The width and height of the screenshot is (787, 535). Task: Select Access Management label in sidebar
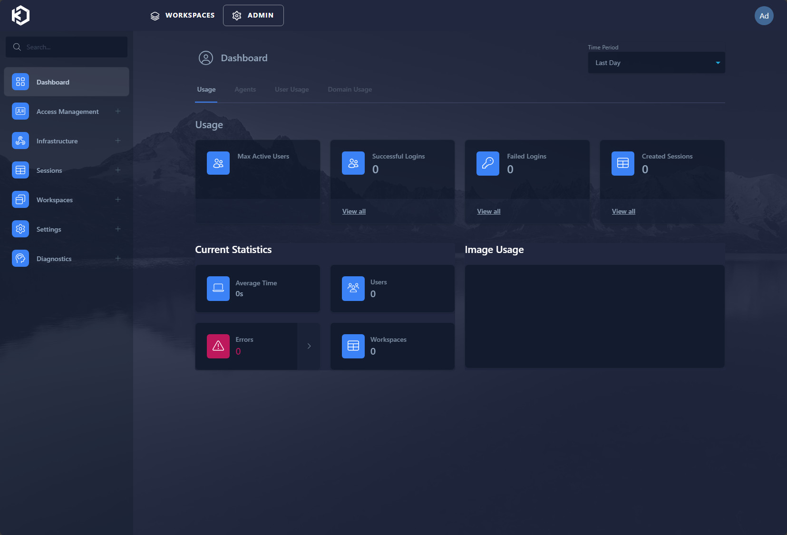pyautogui.click(x=68, y=112)
